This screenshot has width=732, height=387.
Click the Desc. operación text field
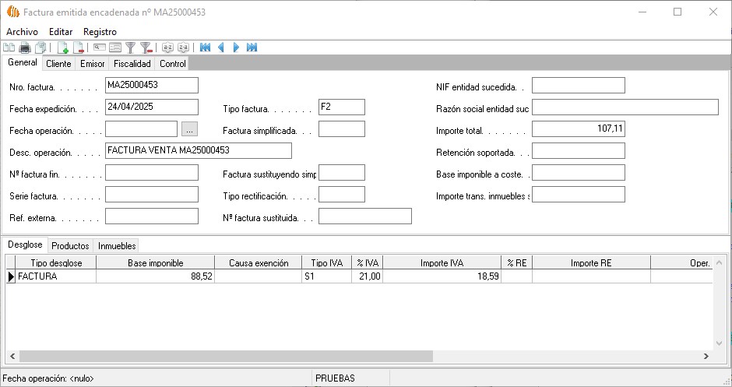198,150
